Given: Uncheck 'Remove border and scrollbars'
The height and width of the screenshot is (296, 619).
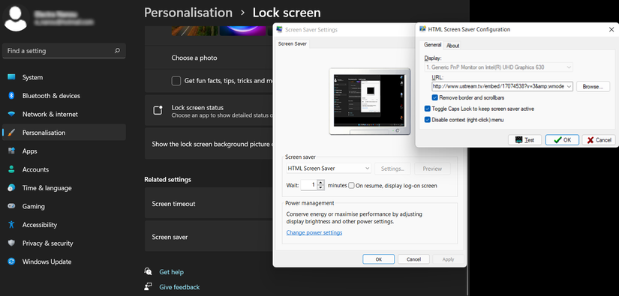Looking at the screenshot, I should click(434, 97).
